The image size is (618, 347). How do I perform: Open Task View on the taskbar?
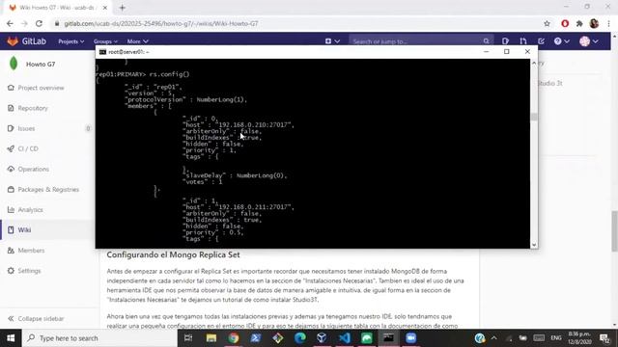188,338
